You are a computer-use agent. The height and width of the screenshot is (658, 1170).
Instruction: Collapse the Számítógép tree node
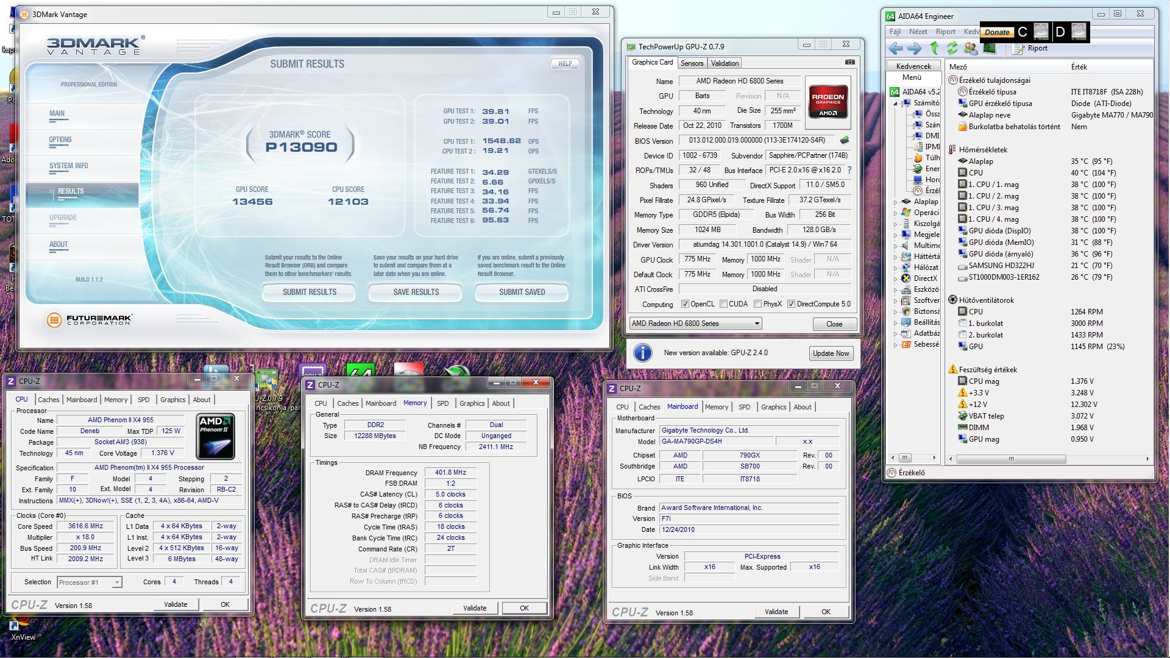896,104
